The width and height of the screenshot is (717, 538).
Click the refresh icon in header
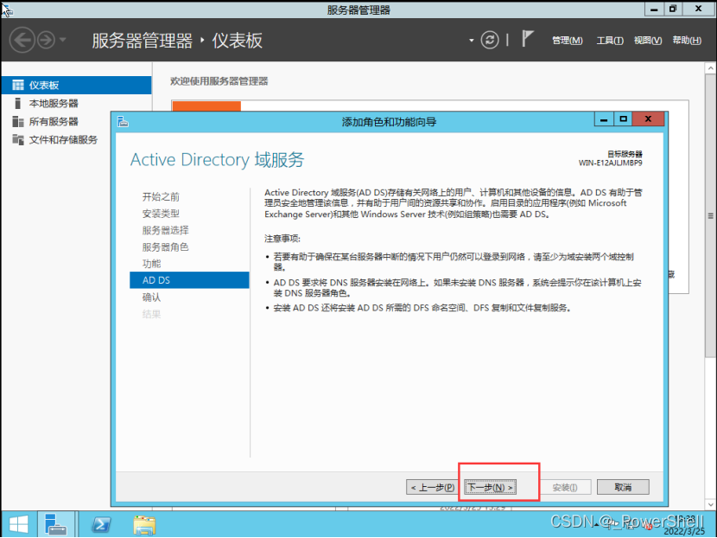(x=490, y=41)
